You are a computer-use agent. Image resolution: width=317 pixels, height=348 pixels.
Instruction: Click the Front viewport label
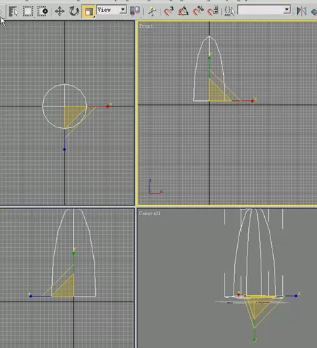146,26
